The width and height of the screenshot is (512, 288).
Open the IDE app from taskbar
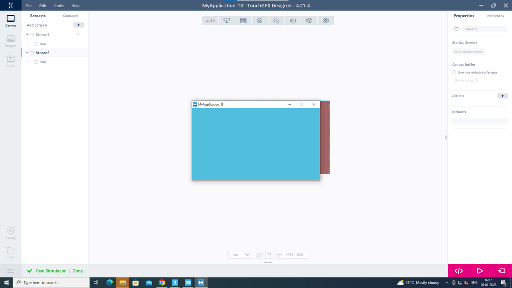[188, 283]
